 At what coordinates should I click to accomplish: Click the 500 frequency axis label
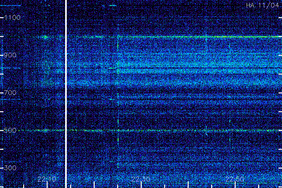pyautogui.click(x=10, y=130)
